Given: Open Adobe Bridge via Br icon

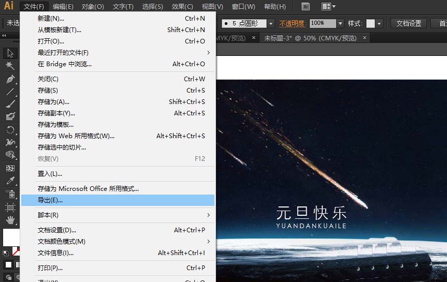Looking at the screenshot, I should (x=305, y=6).
